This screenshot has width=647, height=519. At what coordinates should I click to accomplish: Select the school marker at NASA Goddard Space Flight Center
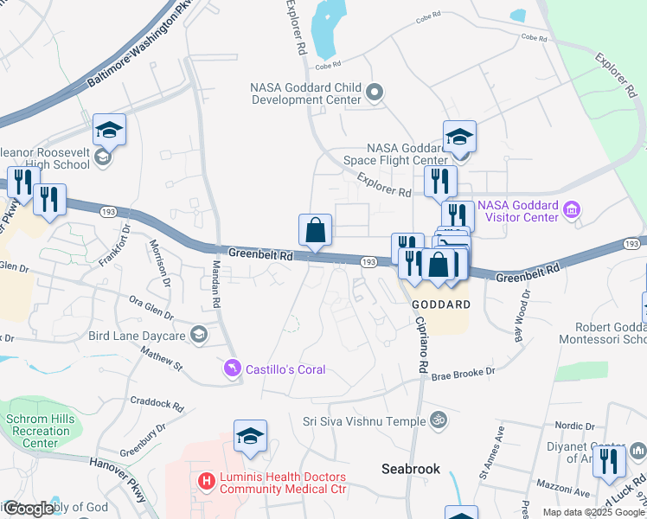pyautogui.click(x=459, y=137)
